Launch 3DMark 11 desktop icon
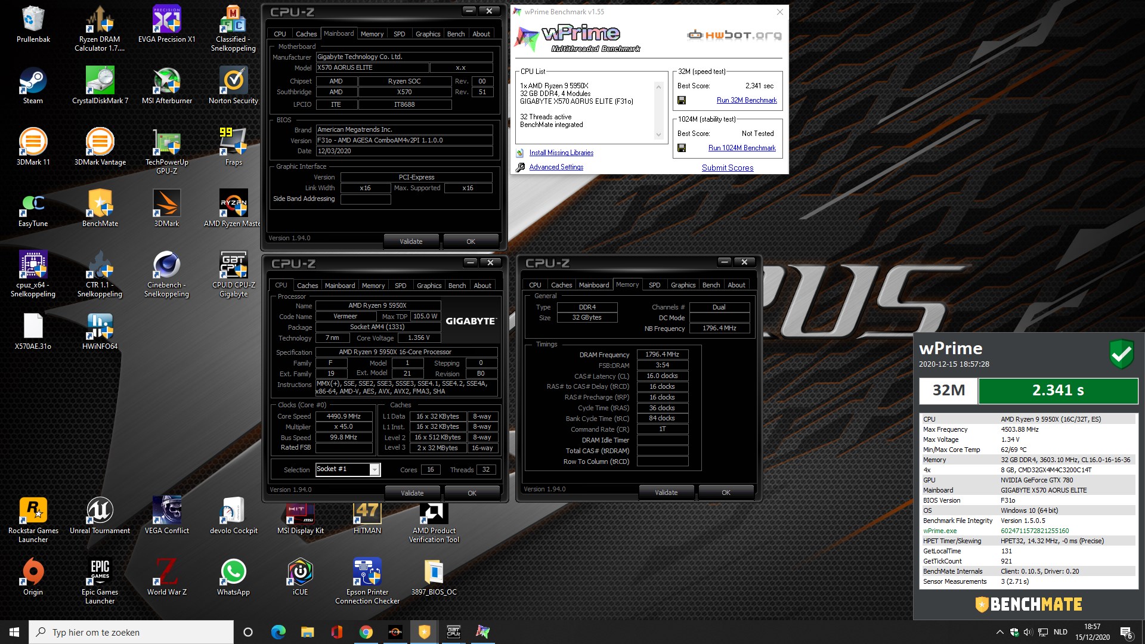 pos(33,147)
